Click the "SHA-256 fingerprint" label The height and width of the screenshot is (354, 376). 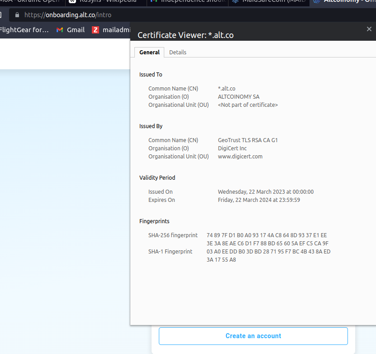[x=173, y=235]
